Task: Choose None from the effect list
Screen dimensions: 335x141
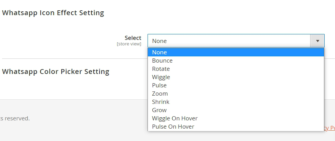Action: point(160,52)
